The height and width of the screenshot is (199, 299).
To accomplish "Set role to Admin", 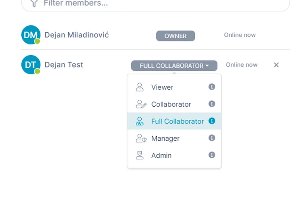I will click(161, 156).
